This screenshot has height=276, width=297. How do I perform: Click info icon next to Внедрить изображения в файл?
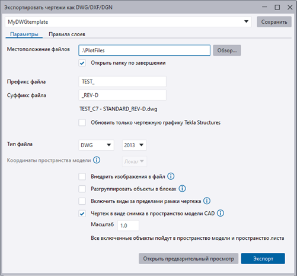pyautogui.click(x=171, y=176)
